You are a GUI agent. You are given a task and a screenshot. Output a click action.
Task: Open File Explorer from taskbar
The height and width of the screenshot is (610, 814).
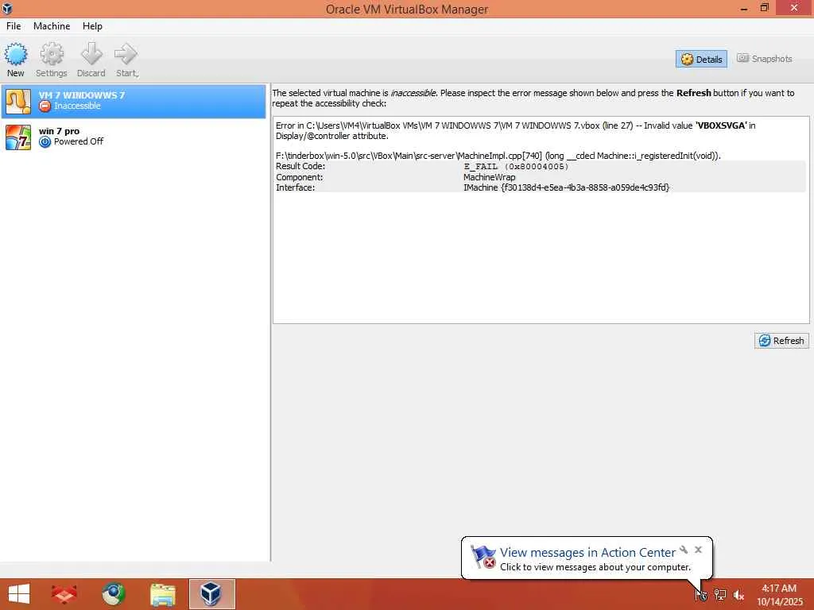pyautogui.click(x=162, y=594)
